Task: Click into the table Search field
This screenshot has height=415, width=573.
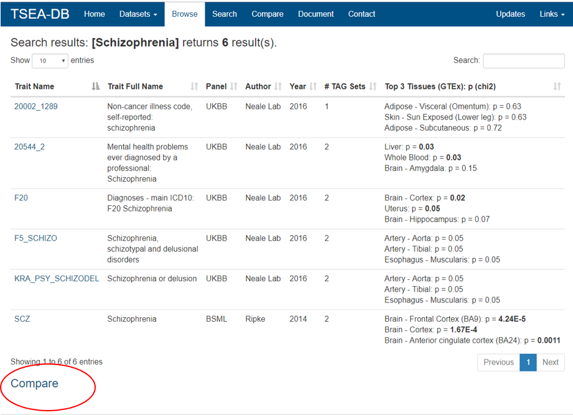Action: (523, 61)
